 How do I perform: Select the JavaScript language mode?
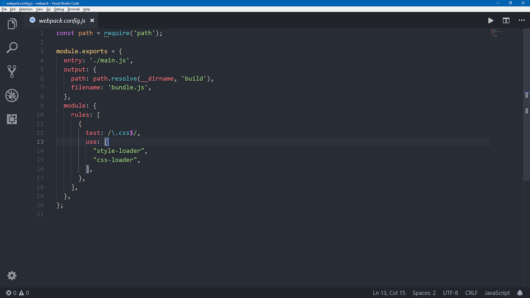click(x=497, y=293)
